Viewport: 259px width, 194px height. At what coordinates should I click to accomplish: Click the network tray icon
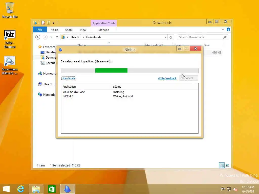tap(229, 189)
